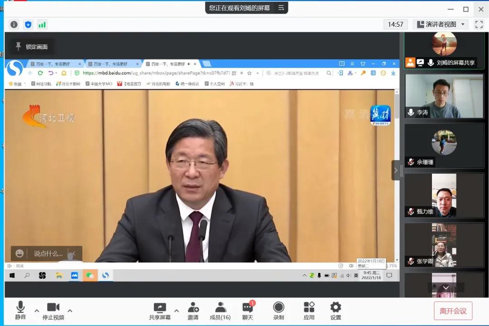489x326 pixels.
Task: Open the 邀请 invite panel
Action: 193,311
